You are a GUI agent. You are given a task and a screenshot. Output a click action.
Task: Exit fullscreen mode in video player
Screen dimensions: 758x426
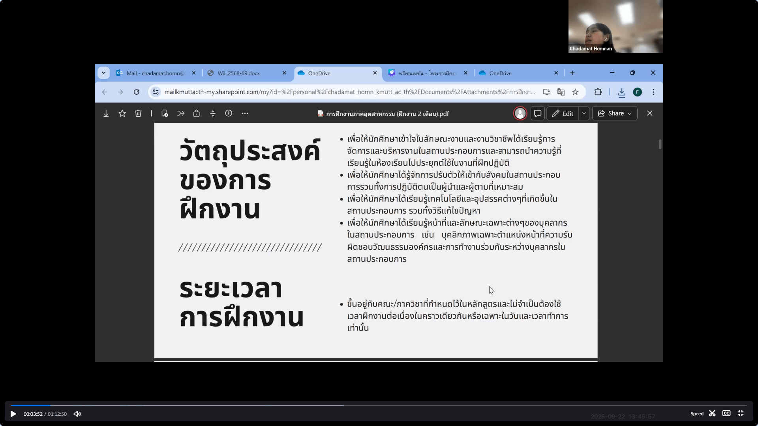point(741,413)
